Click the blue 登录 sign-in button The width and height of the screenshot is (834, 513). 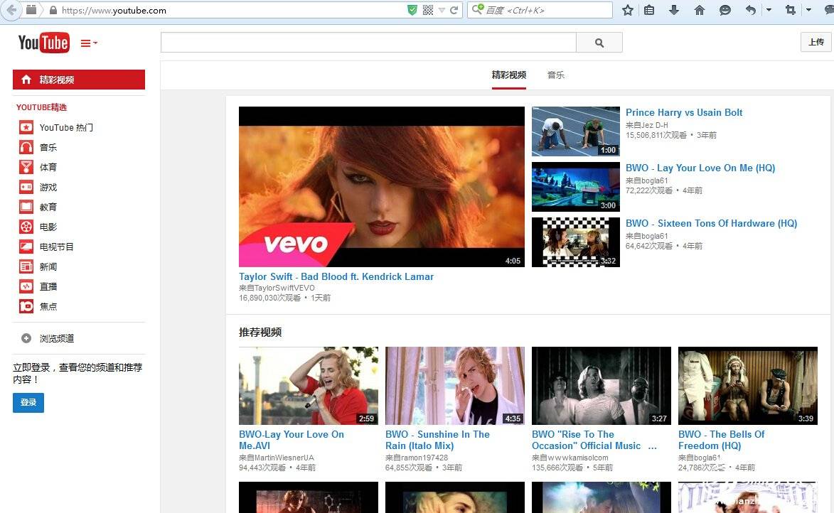[28, 402]
